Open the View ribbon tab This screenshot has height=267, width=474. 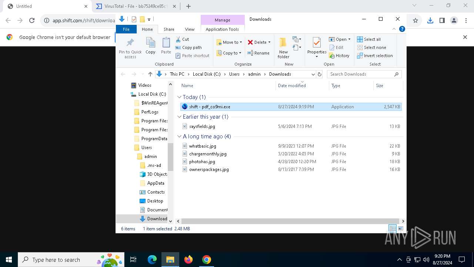(190, 29)
